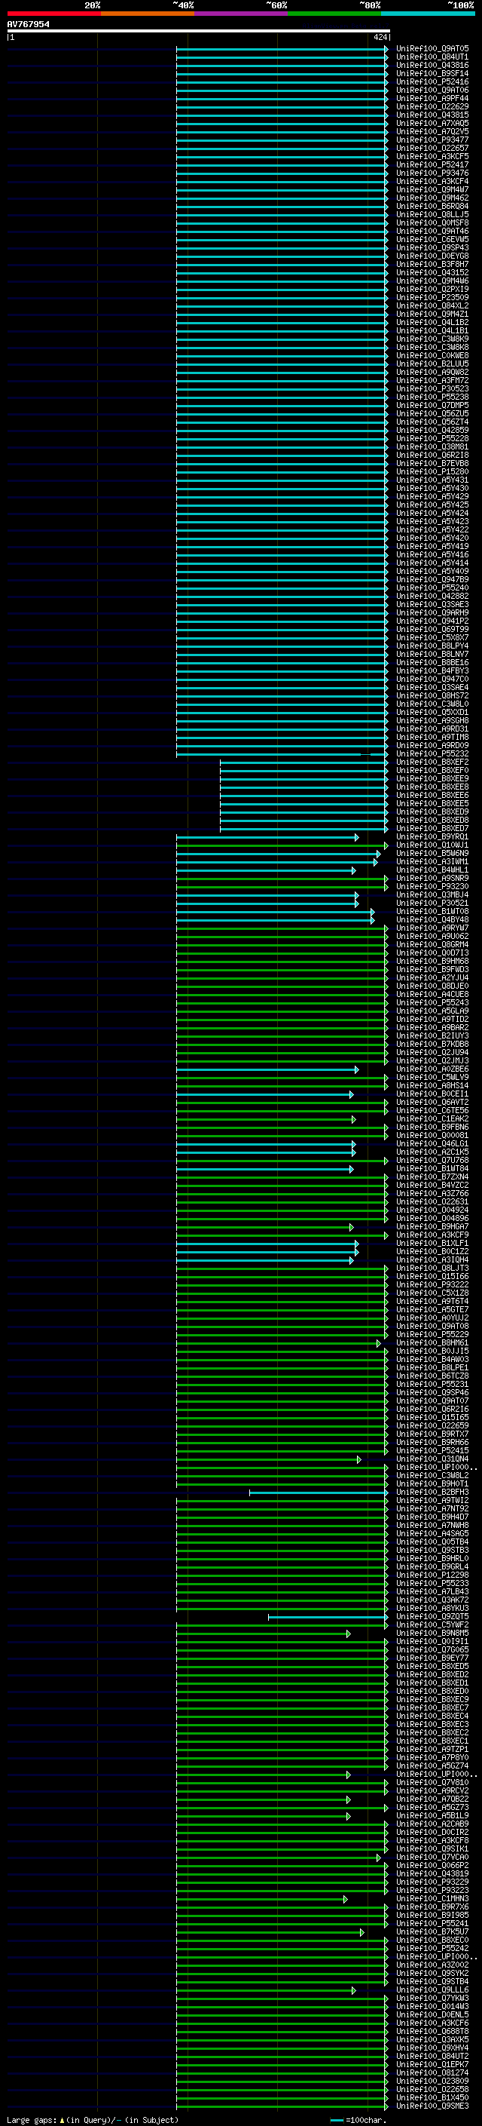The width and height of the screenshot is (482, 2126).
Task: Select hit UniRef100_B9SF14
Action: pyautogui.click(x=432, y=73)
